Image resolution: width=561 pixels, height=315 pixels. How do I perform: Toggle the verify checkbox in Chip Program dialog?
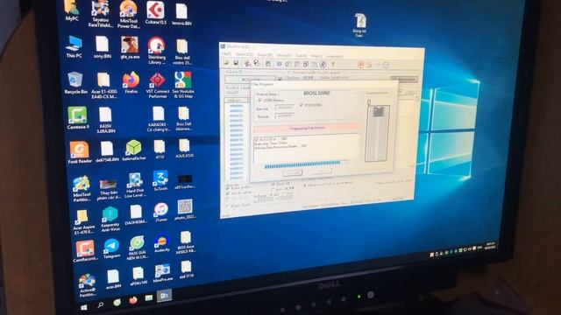[x=301, y=105]
